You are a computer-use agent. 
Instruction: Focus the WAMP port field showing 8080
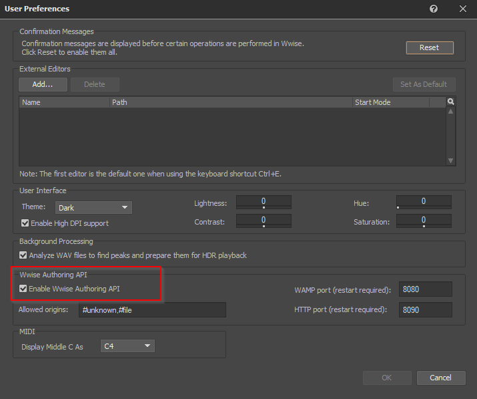click(x=426, y=289)
